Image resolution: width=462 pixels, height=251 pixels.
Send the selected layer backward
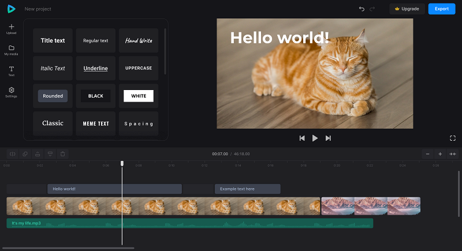[x=50, y=154]
